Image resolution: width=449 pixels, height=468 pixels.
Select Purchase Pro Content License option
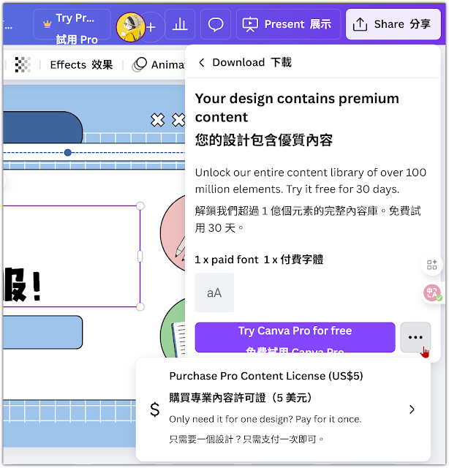283,409
